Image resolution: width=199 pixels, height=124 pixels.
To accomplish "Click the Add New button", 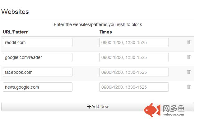I will tap(98, 107).
